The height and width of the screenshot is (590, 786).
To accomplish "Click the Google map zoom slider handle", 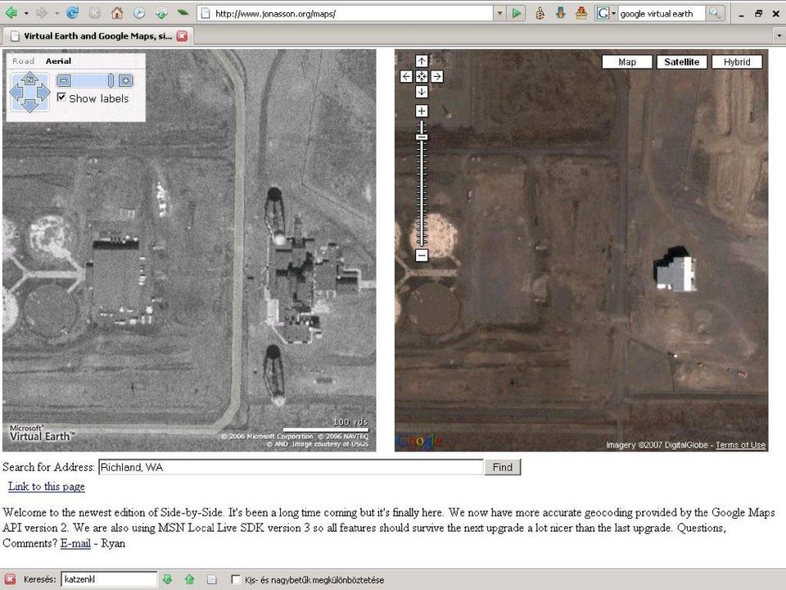I will [422, 137].
